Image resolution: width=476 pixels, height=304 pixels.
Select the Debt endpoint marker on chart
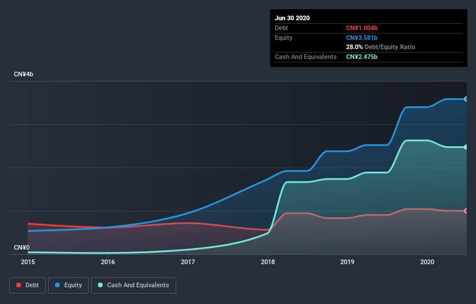point(466,211)
